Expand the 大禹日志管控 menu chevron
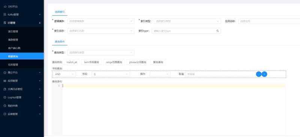 pos(40,89)
